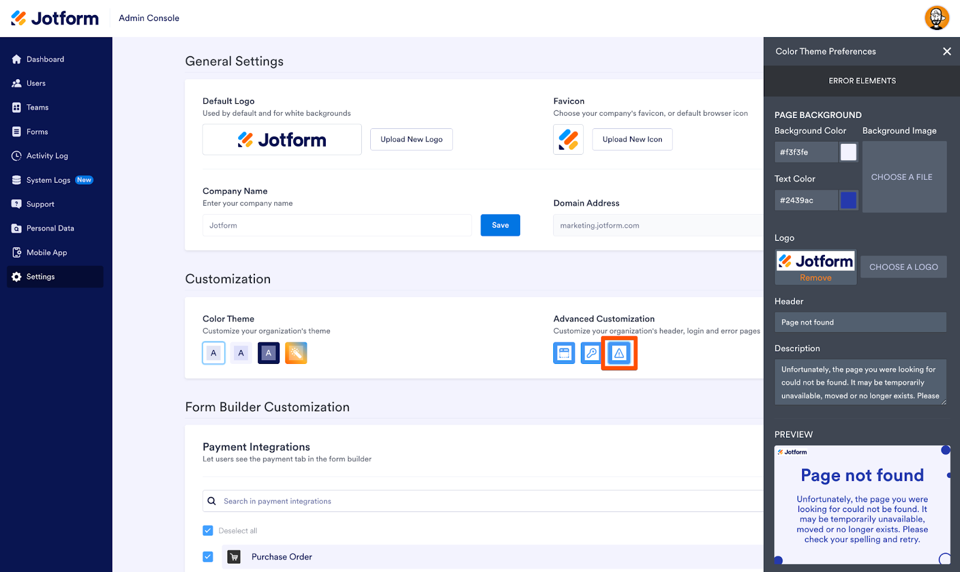Click the Background Color white swatch

[848, 152]
